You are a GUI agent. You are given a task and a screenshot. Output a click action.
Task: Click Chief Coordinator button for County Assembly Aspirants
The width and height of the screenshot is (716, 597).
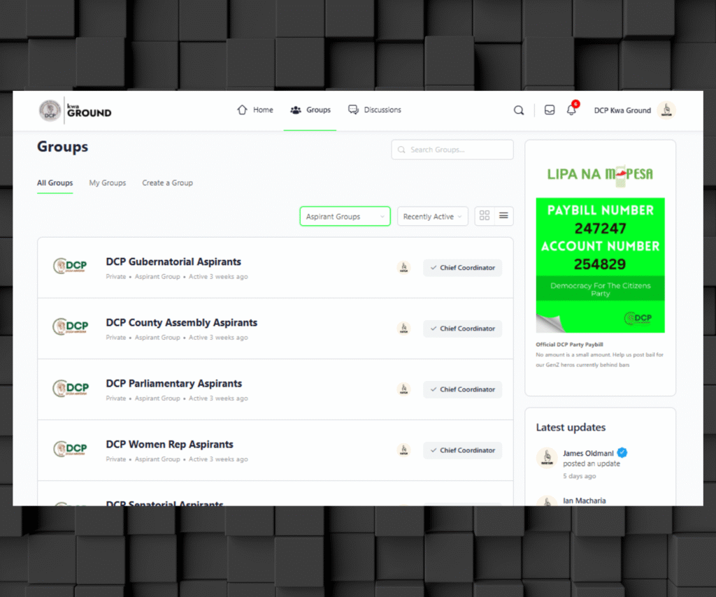tap(463, 329)
